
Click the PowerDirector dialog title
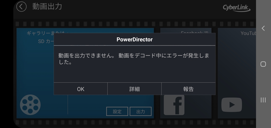135,40
